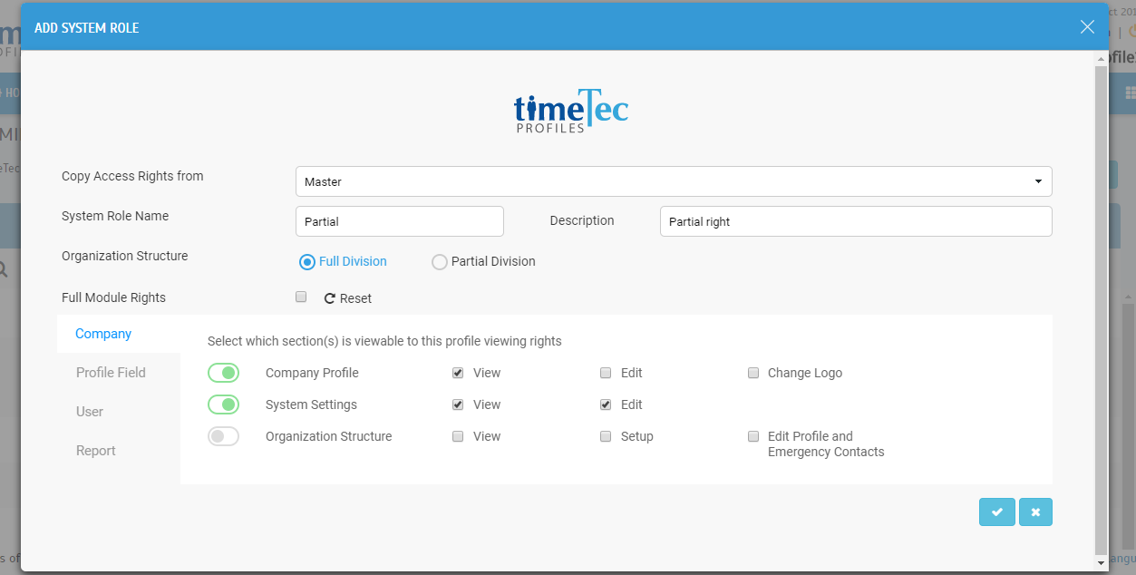Viewport: 1136px width, 575px height.
Task: Click the Description input field
Action: pos(856,221)
